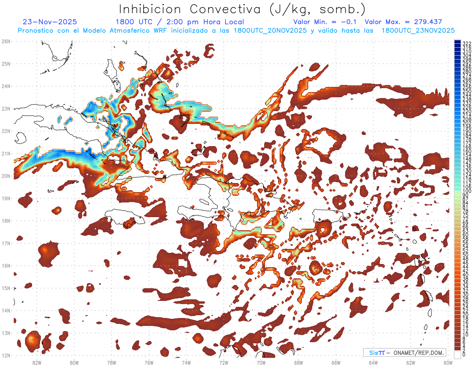This screenshot has width=476, height=368.
Task: Click the darkest blue 322 swatch in colorbar
Action: [x=458, y=42]
